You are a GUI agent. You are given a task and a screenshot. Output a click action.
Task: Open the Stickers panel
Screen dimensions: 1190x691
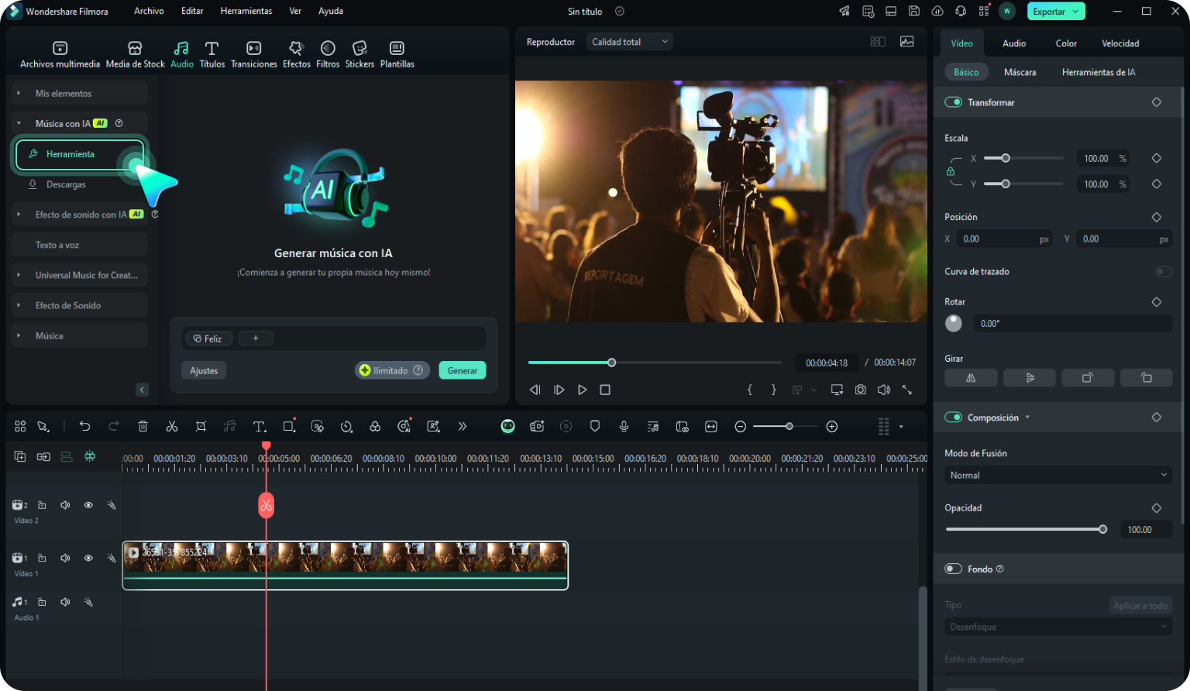(x=359, y=54)
